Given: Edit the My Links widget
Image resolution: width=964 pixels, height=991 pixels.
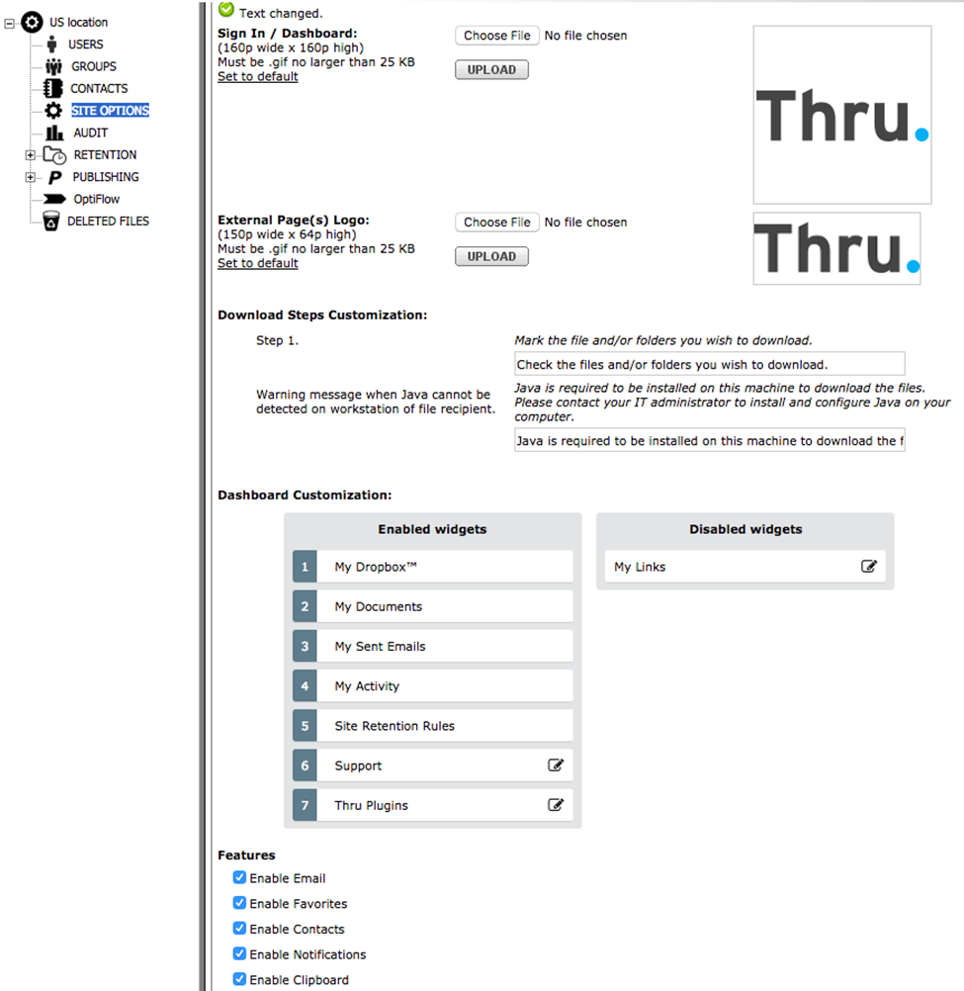Looking at the screenshot, I should [x=868, y=567].
